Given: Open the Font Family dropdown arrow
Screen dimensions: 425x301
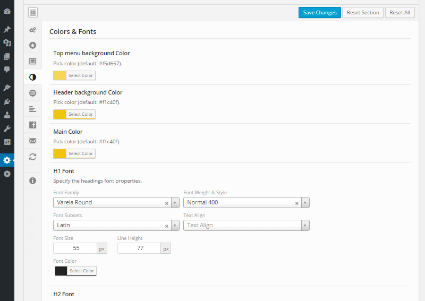Looking at the screenshot, I should 175,203.
